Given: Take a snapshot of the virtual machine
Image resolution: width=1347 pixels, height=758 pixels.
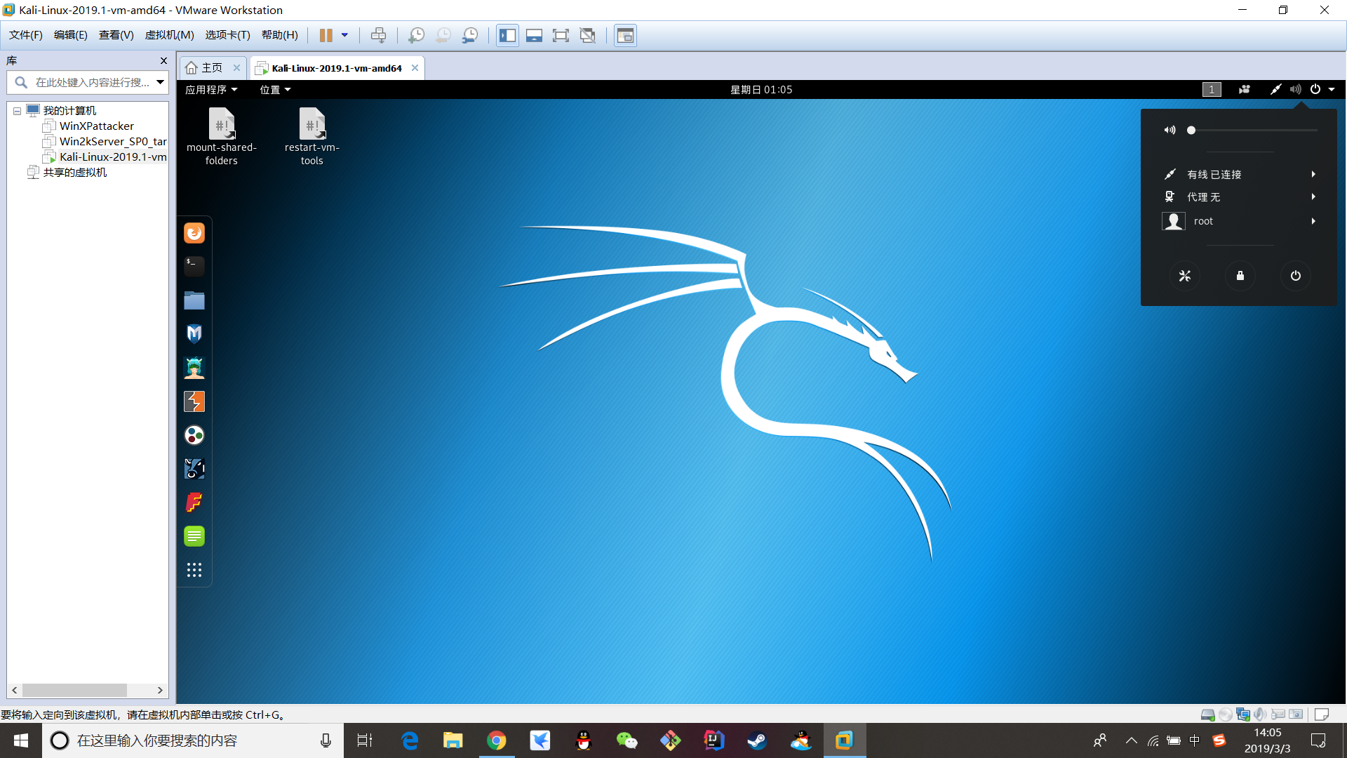Looking at the screenshot, I should (416, 35).
